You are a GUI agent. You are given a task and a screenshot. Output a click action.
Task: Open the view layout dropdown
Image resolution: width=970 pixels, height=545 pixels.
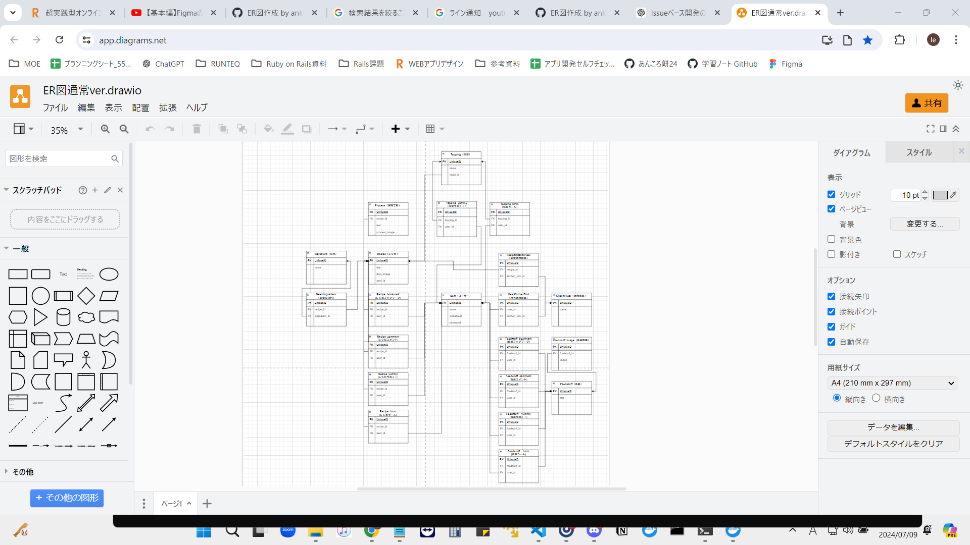pyautogui.click(x=23, y=129)
